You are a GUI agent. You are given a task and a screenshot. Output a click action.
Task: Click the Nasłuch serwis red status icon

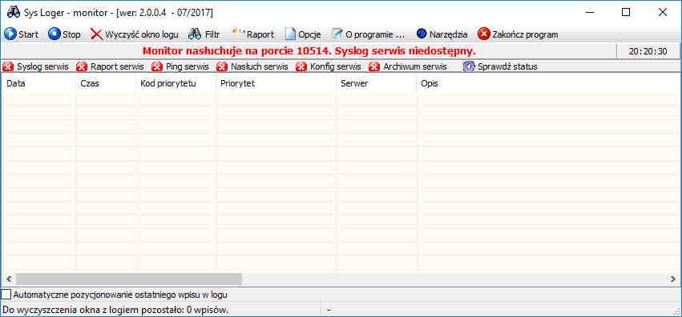[x=222, y=67]
